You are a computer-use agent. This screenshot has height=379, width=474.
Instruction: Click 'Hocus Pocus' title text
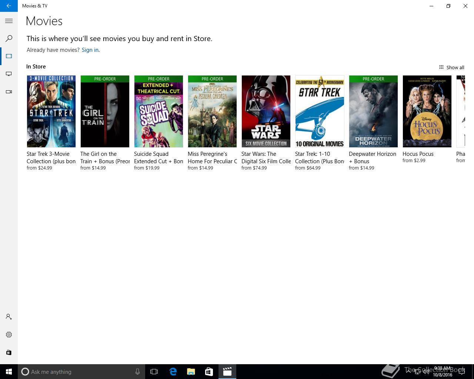coord(418,154)
